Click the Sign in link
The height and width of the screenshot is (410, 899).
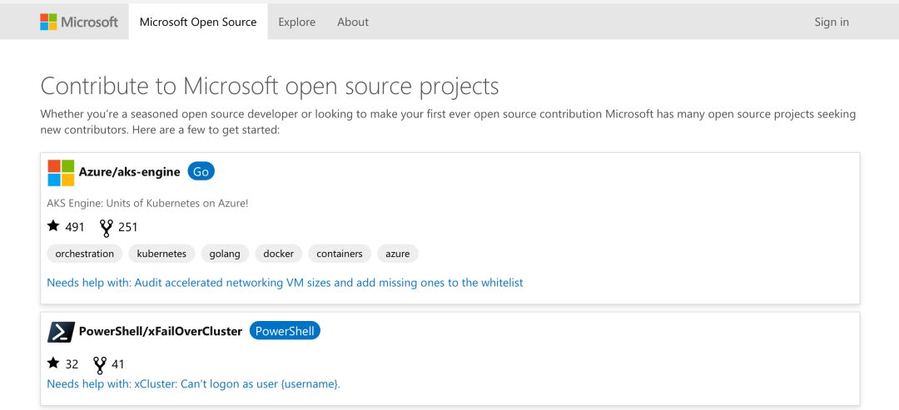(x=832, y=22)
